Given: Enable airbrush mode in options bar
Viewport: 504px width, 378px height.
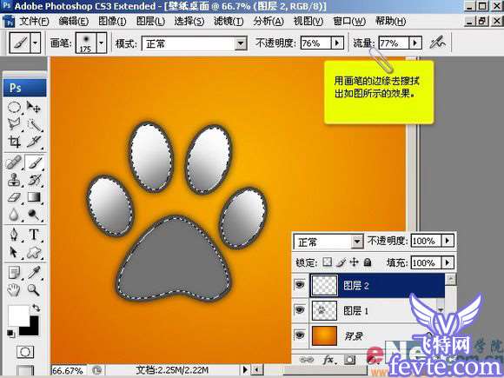Looking at the screenshot, I should click(x=438, y=43).
